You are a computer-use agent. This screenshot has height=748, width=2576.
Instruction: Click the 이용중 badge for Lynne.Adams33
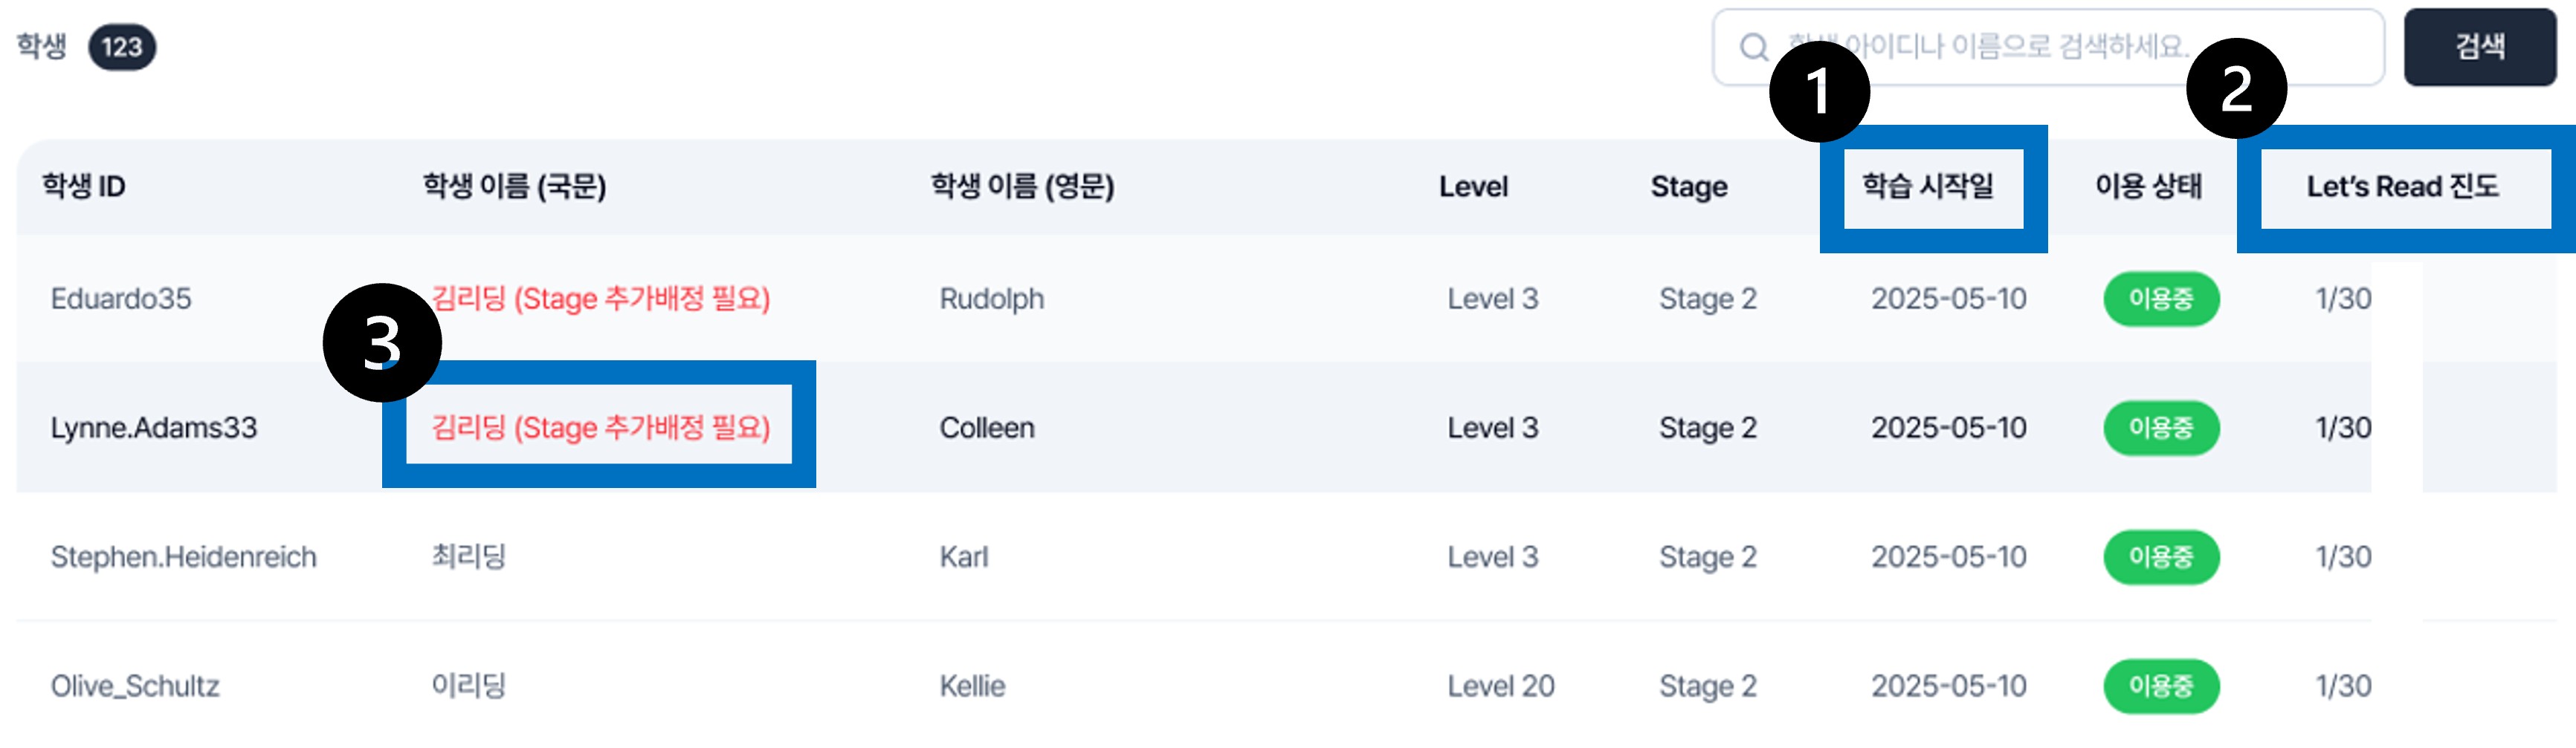point(2160,427)
